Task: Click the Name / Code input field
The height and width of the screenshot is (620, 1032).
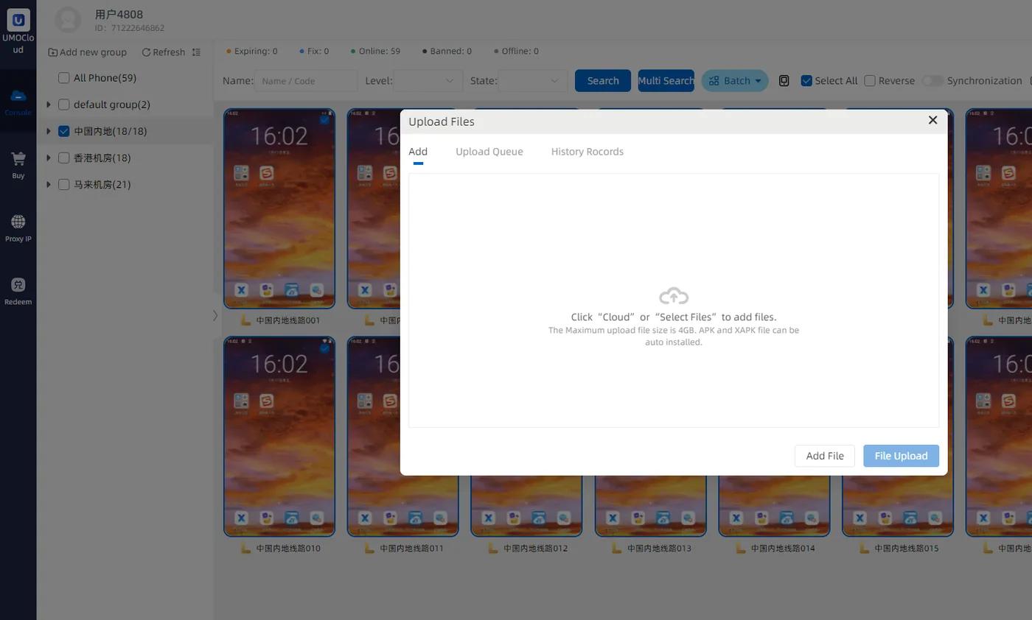Action: click(306, 81)
